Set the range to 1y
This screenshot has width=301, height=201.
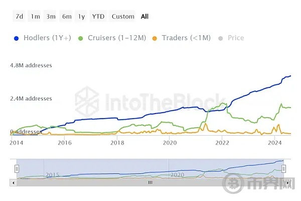(81, 16)
